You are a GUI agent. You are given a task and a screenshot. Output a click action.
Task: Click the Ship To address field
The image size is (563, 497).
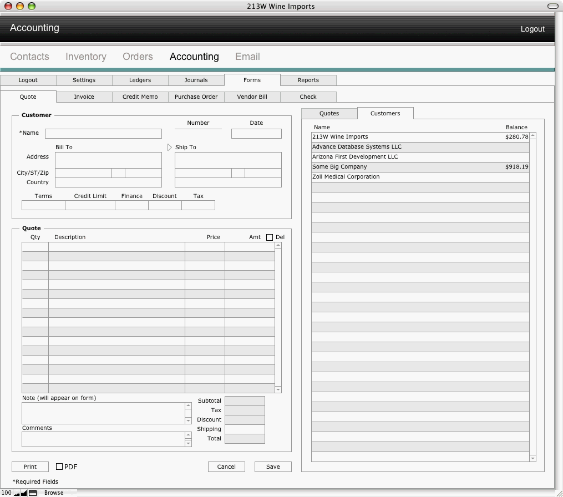coord(228,160)
